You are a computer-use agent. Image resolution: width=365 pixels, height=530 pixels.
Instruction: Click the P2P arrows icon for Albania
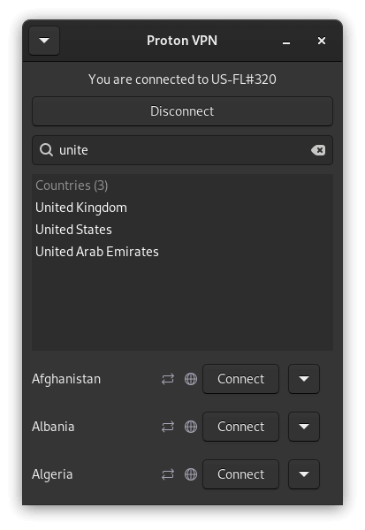(168, 427)
